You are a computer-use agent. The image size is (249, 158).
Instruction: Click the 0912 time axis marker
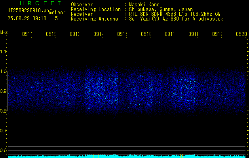pos(51,34)
